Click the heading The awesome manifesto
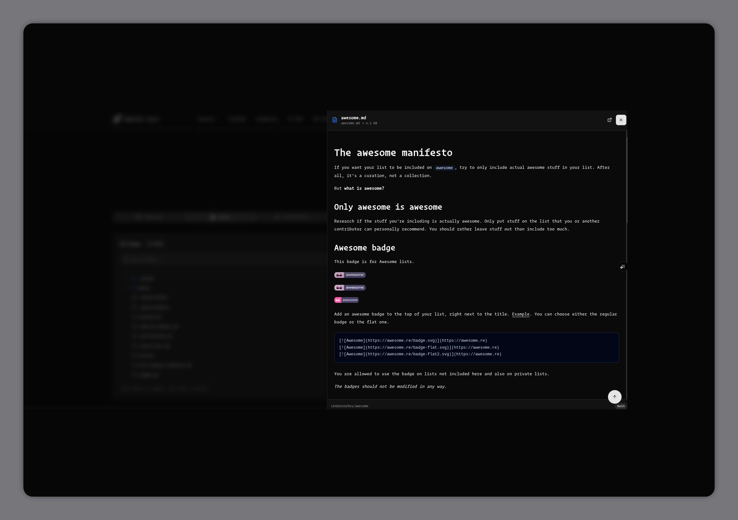The width and height of the screenshot is (738, 520). coord(393,153)
